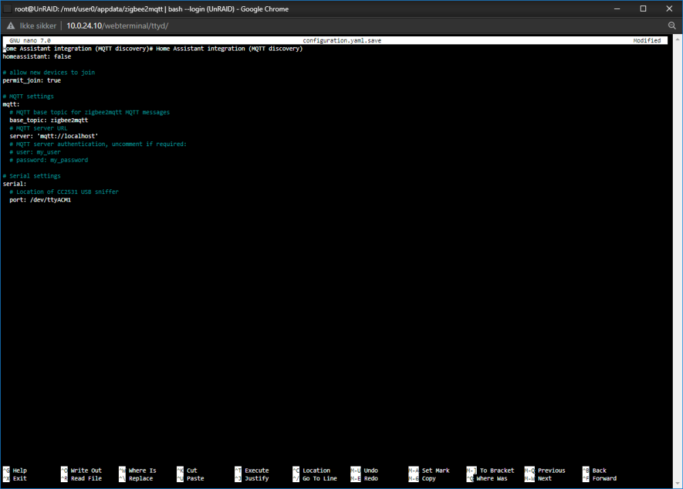
Task: Close the Chrome window
Action: (x=669, y=9)
